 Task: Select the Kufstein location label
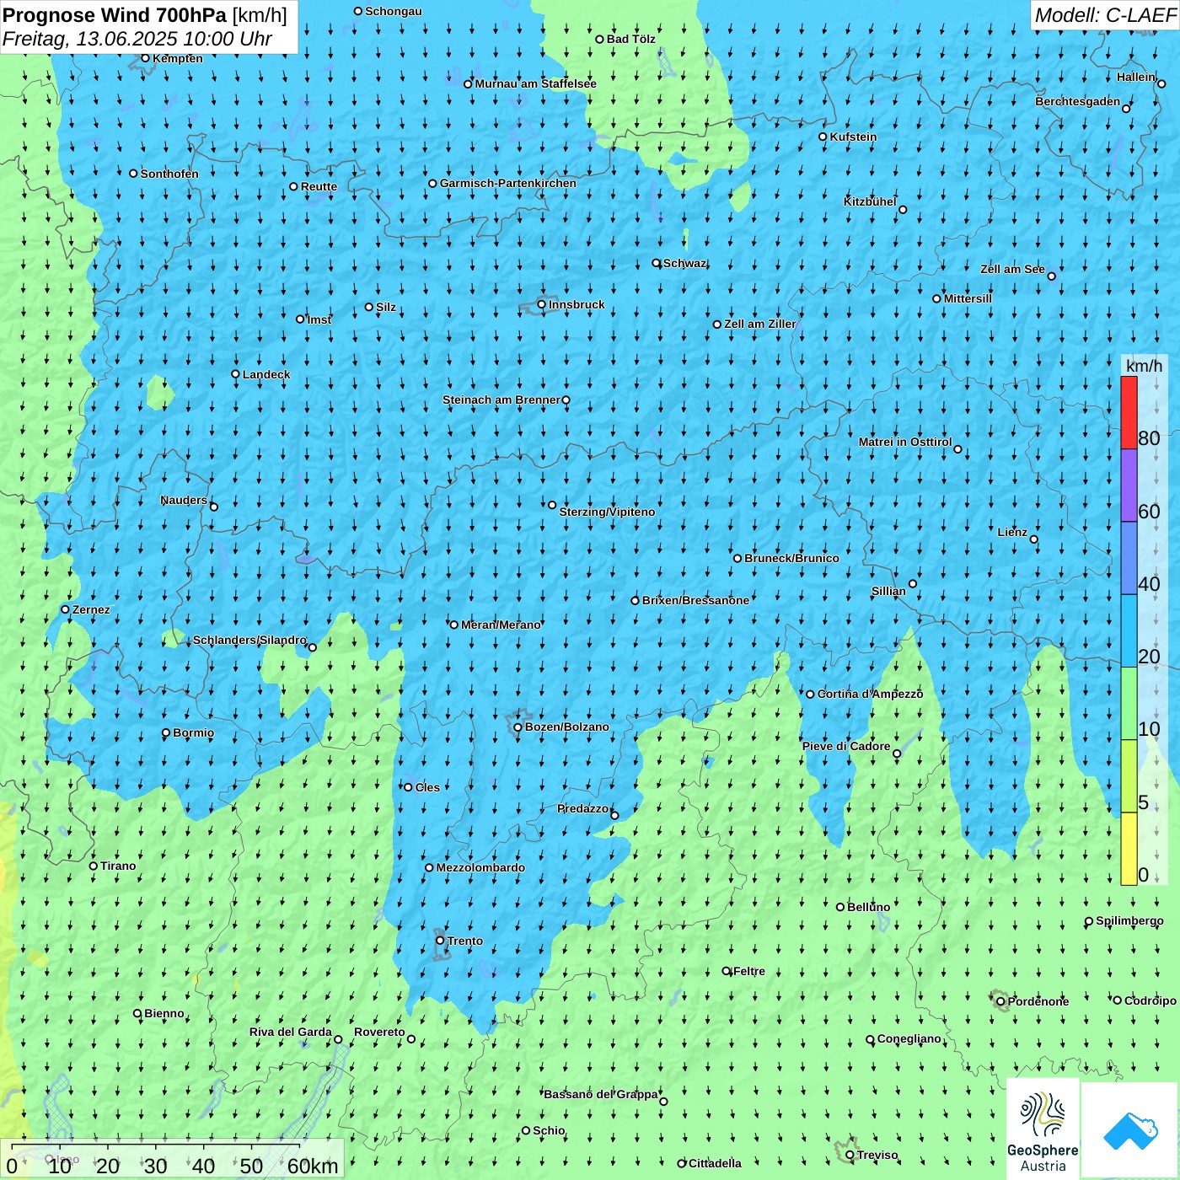coord(853,137)
